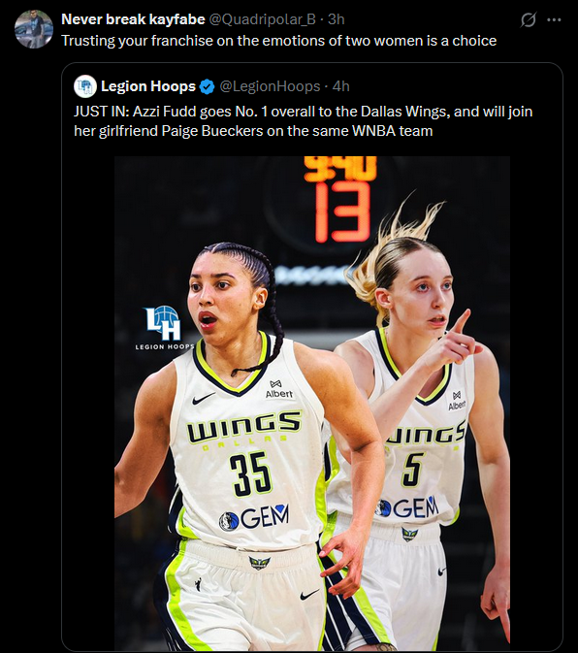Screen dimensions: 578x653
Task: Open the Never break kayfabe display name
Action: pos(133,19)
